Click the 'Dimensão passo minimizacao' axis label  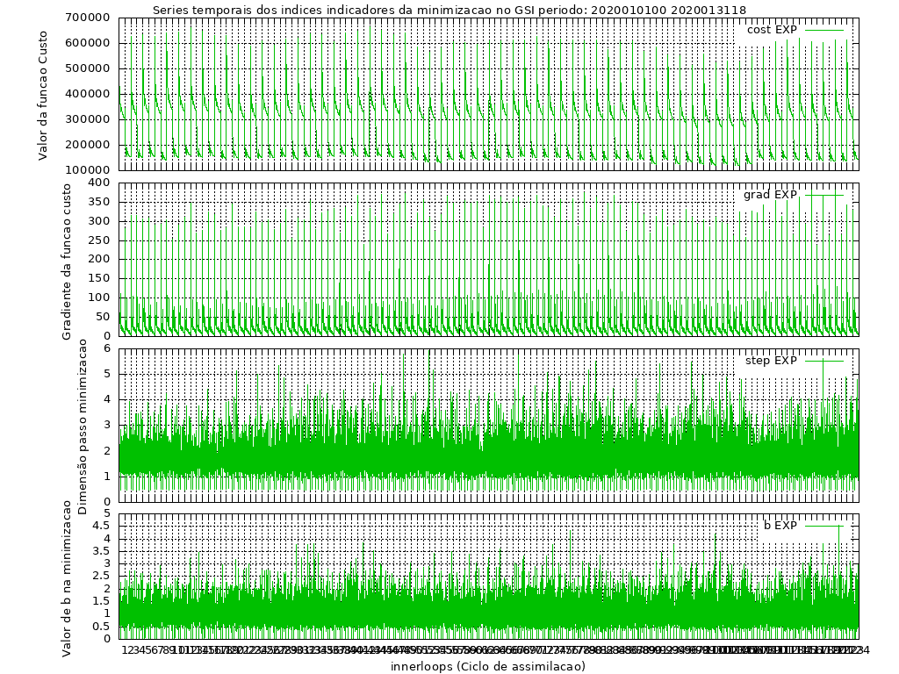pos(83,427)
